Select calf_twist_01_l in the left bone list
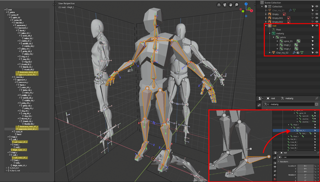The image size is (320, 182). click(21, 142)
